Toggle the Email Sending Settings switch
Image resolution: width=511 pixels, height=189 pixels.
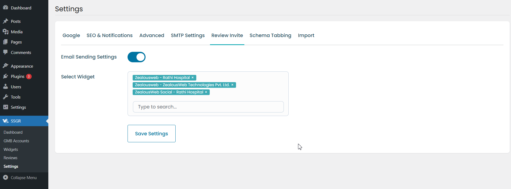tap(136, 57)
